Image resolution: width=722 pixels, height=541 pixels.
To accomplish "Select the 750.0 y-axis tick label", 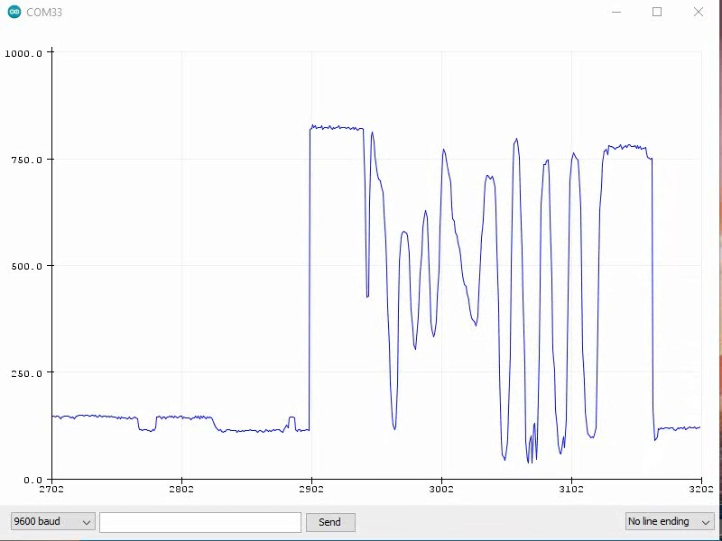I will (x=27, y=160).
